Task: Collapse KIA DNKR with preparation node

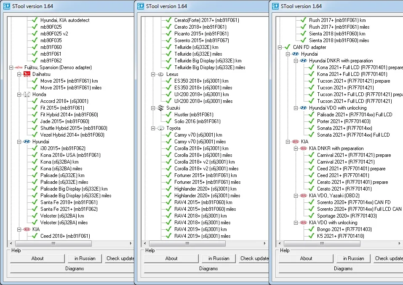Action: coord(296,149)
